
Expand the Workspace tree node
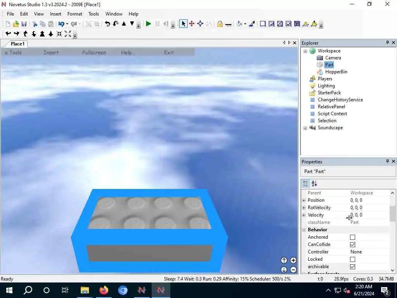click(306, 51)
